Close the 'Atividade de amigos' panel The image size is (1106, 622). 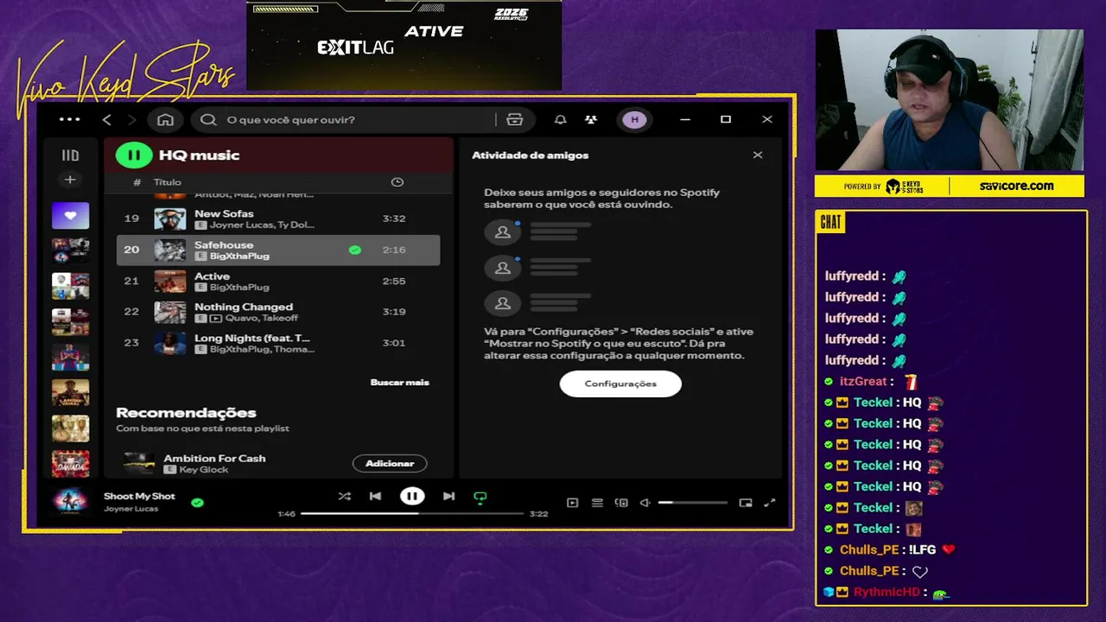(x=758, y=155)
